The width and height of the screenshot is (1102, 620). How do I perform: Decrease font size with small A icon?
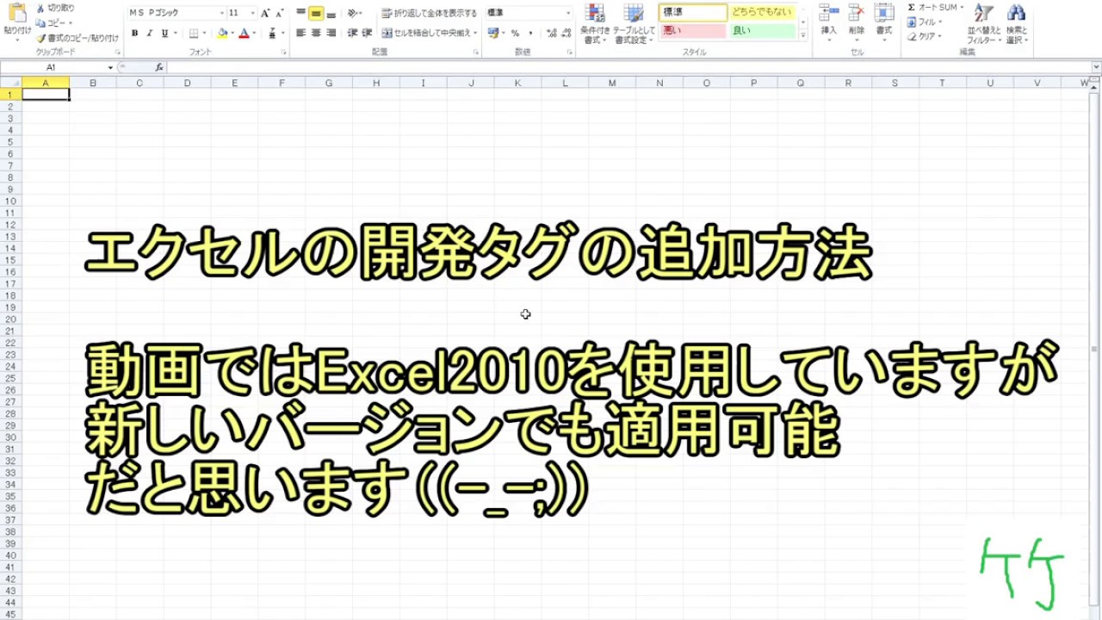point(279,13)
